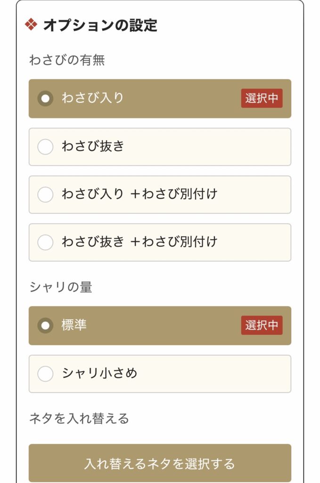Image resolution: width=320 pixels, height=483 pixels.
Task: Click the わさび入り ＋わさび別付け row
Action: pos(160,194)
